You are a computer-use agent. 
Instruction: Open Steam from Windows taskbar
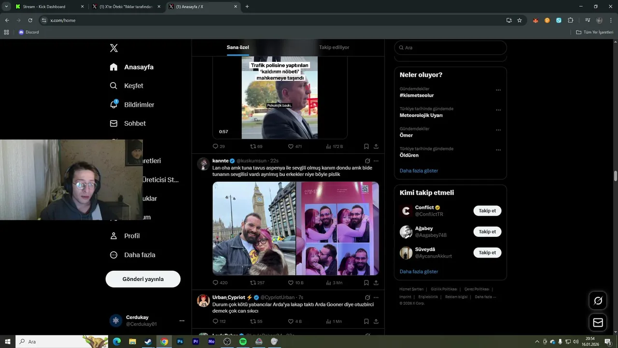point(148,341)
